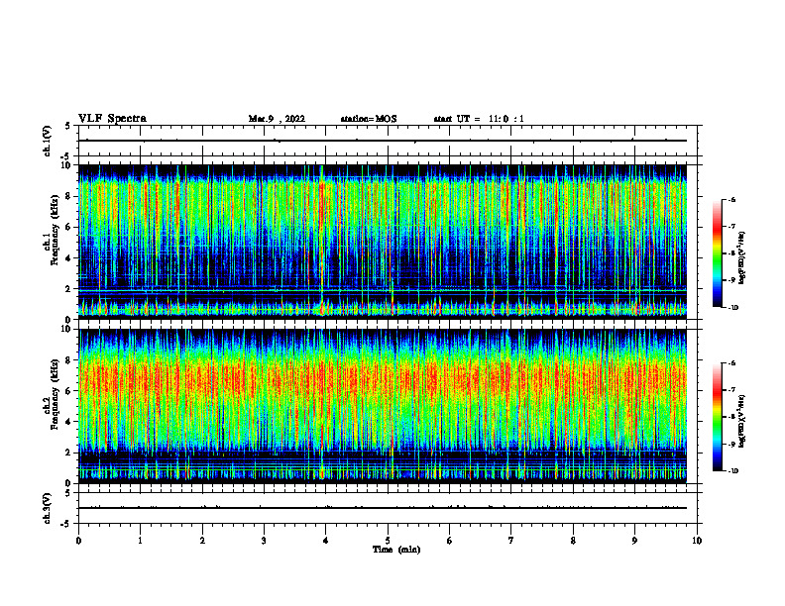The height and width of the screenshot is (606, 785).
Task: Select the date text "Mar.9 , 2022"
Action: 277,119
